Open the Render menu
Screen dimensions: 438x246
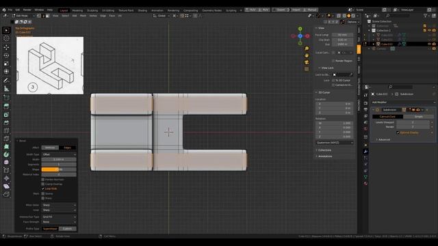tap(27, 10)
